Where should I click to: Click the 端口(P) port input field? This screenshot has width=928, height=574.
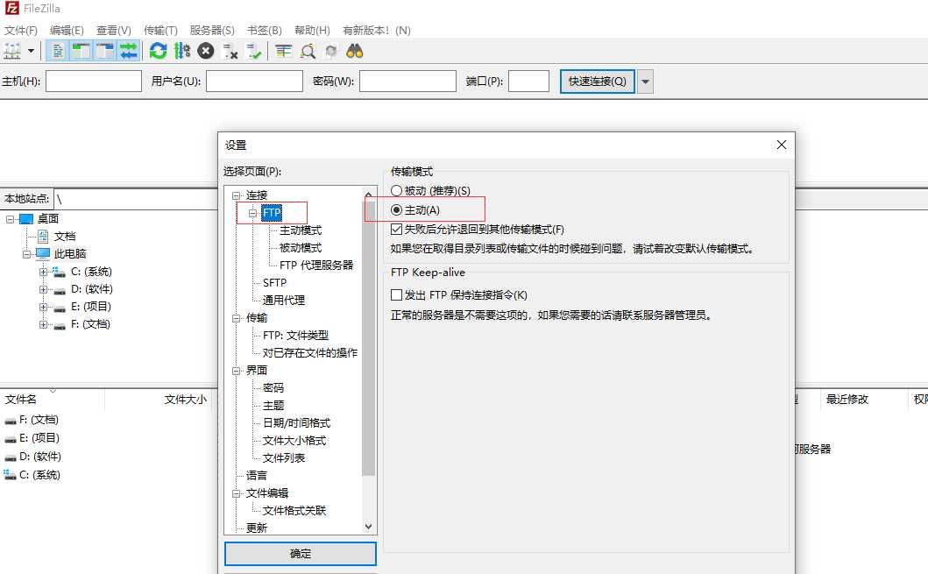(x=529, y=81)
